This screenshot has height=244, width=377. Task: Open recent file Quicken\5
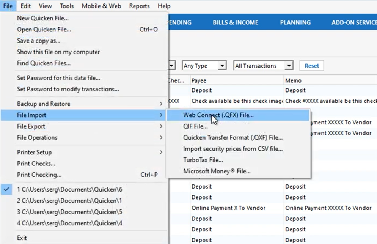coord(83,212)
